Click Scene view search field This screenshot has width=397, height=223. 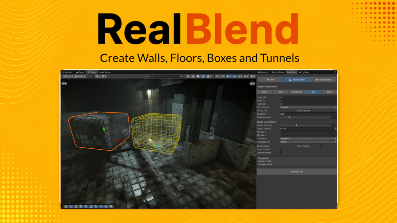(x=166, y=76)
